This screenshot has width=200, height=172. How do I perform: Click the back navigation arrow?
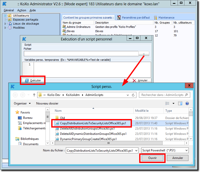(15, 95)
